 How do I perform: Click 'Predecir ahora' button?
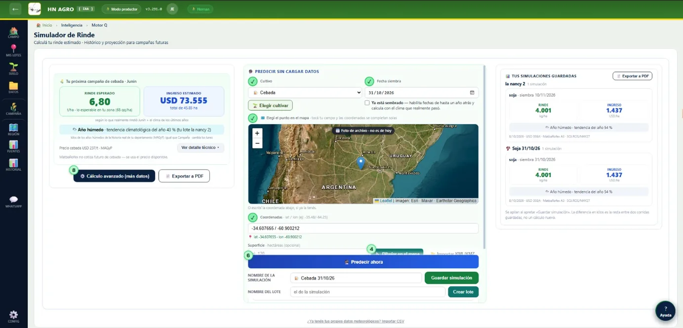coord(363,262)
